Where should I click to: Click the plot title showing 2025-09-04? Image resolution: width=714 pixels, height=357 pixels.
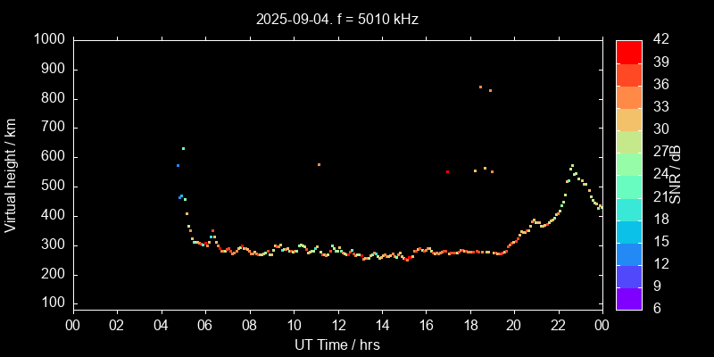point(336,18)
